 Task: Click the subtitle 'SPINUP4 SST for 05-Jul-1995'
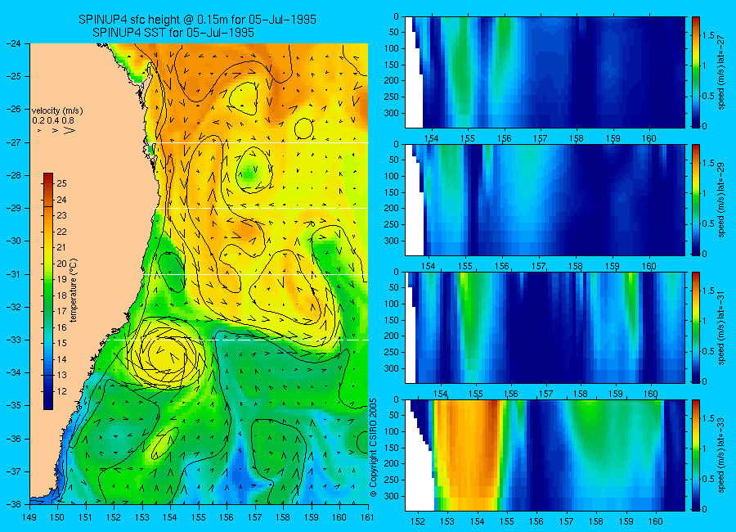coord(173,33)
